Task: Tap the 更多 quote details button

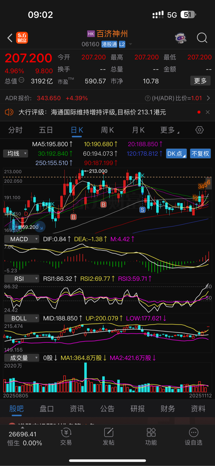Action: click(x=200, y=81)
